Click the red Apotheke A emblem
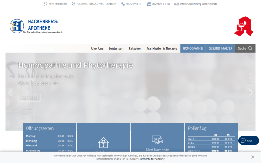Image resolution: width=261 pixels, height=163 pixels. tap(244, 26)
